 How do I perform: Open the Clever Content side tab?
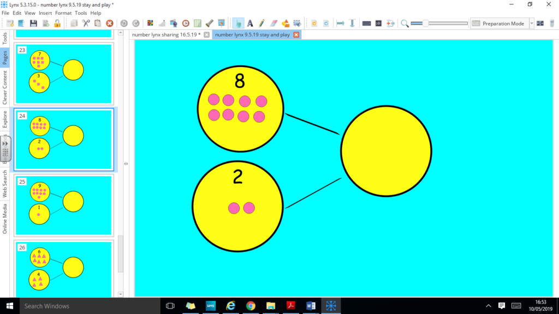click(x=4, y=88)
